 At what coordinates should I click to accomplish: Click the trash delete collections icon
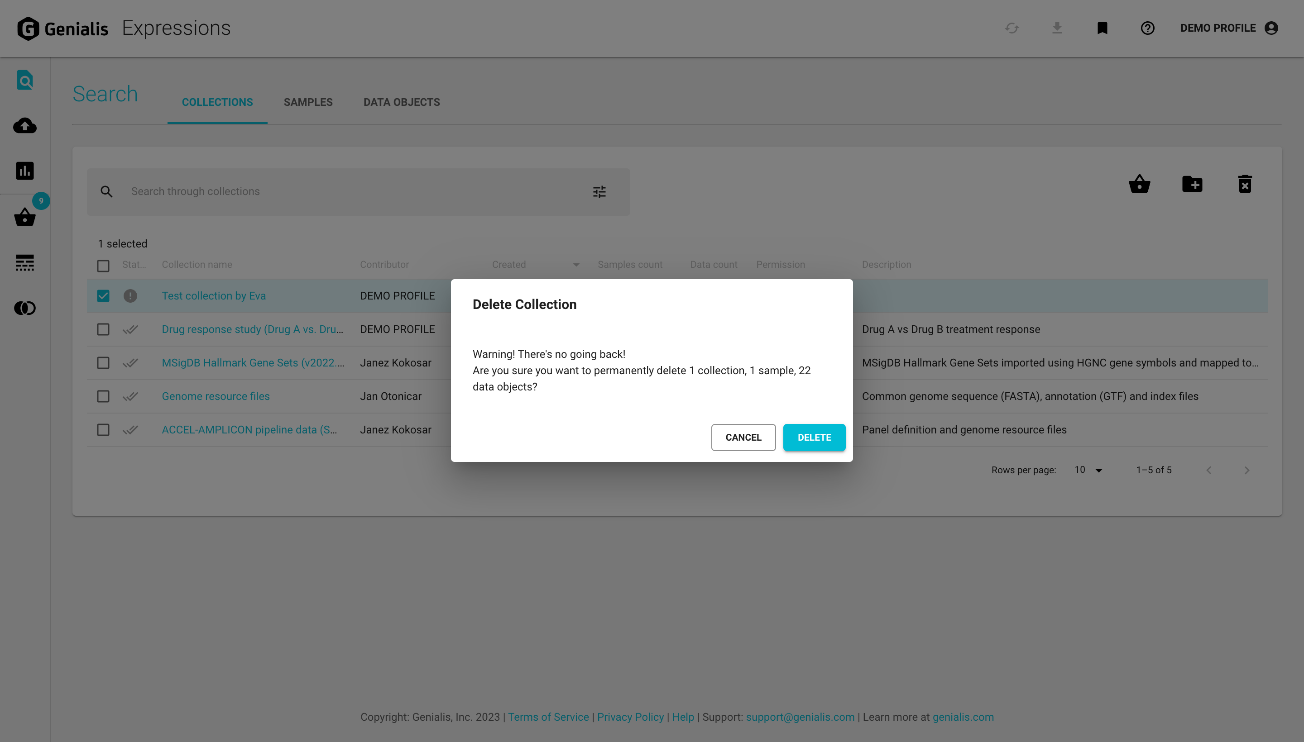[x=1245, y=184]
